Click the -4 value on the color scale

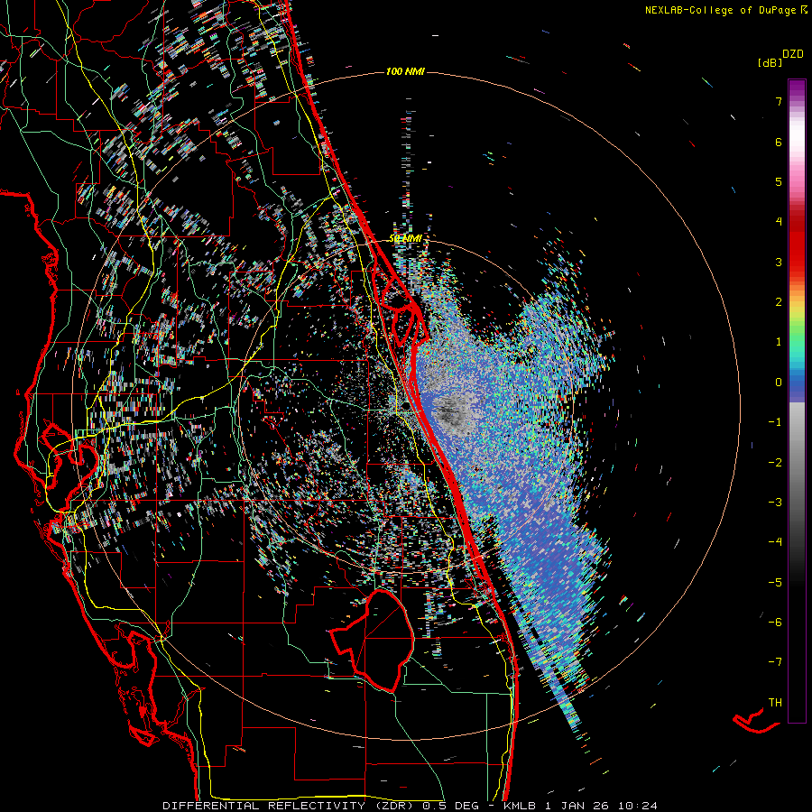tap(775, 542)
